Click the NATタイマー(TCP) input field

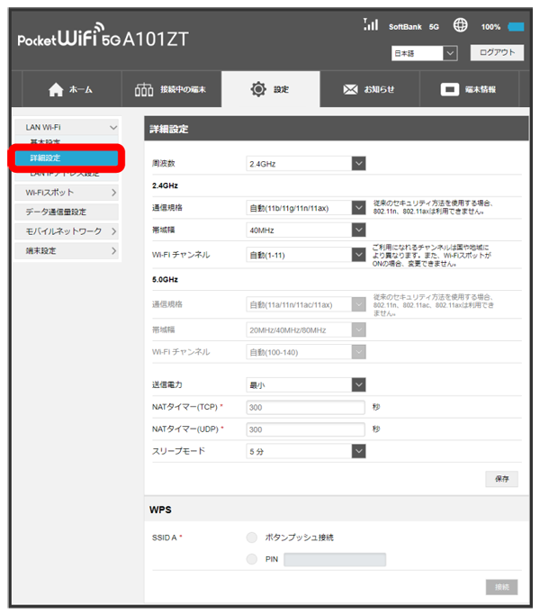[x=306, y=407]
